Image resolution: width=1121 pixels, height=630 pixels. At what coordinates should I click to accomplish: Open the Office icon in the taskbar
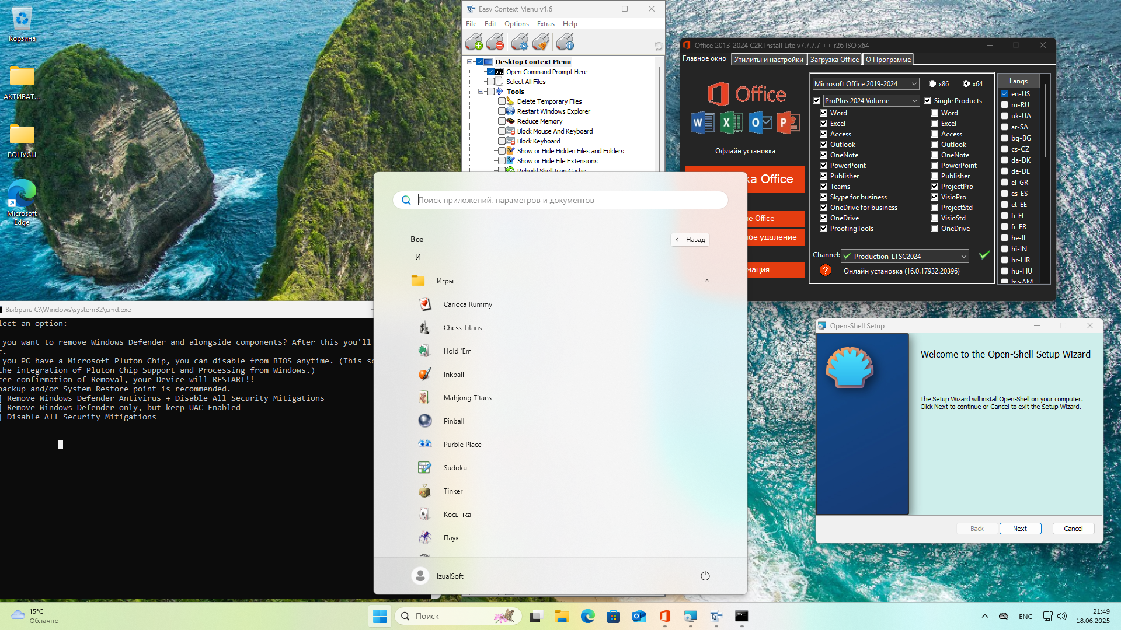point(664,616)
